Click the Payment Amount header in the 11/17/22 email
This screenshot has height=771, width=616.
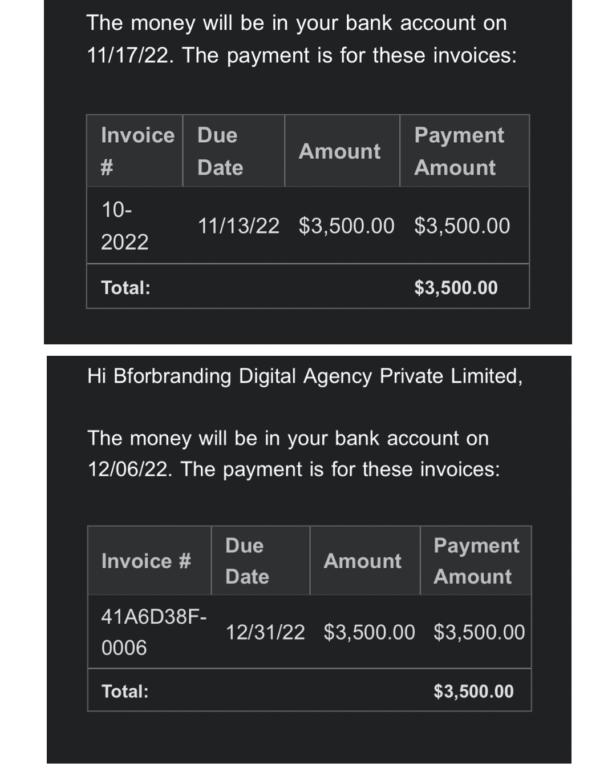click(x=459, y=151)
